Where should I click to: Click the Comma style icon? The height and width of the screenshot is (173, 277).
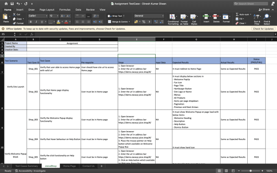tap(149, 22)
